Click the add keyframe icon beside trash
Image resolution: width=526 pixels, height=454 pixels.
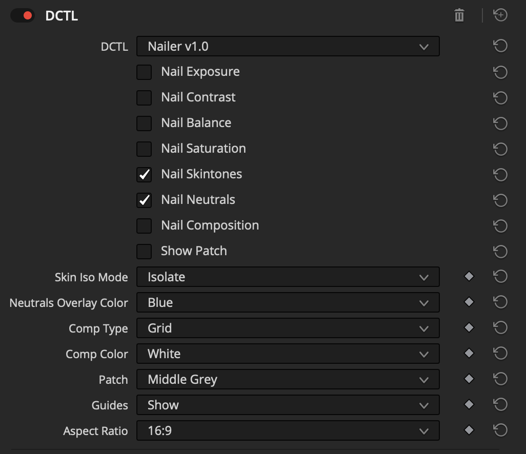click(x=500, y=15)
